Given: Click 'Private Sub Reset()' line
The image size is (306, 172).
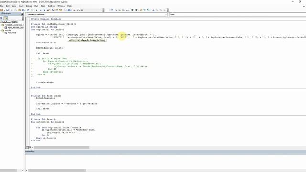Looking at the screenshot, I should pos(44,119).
